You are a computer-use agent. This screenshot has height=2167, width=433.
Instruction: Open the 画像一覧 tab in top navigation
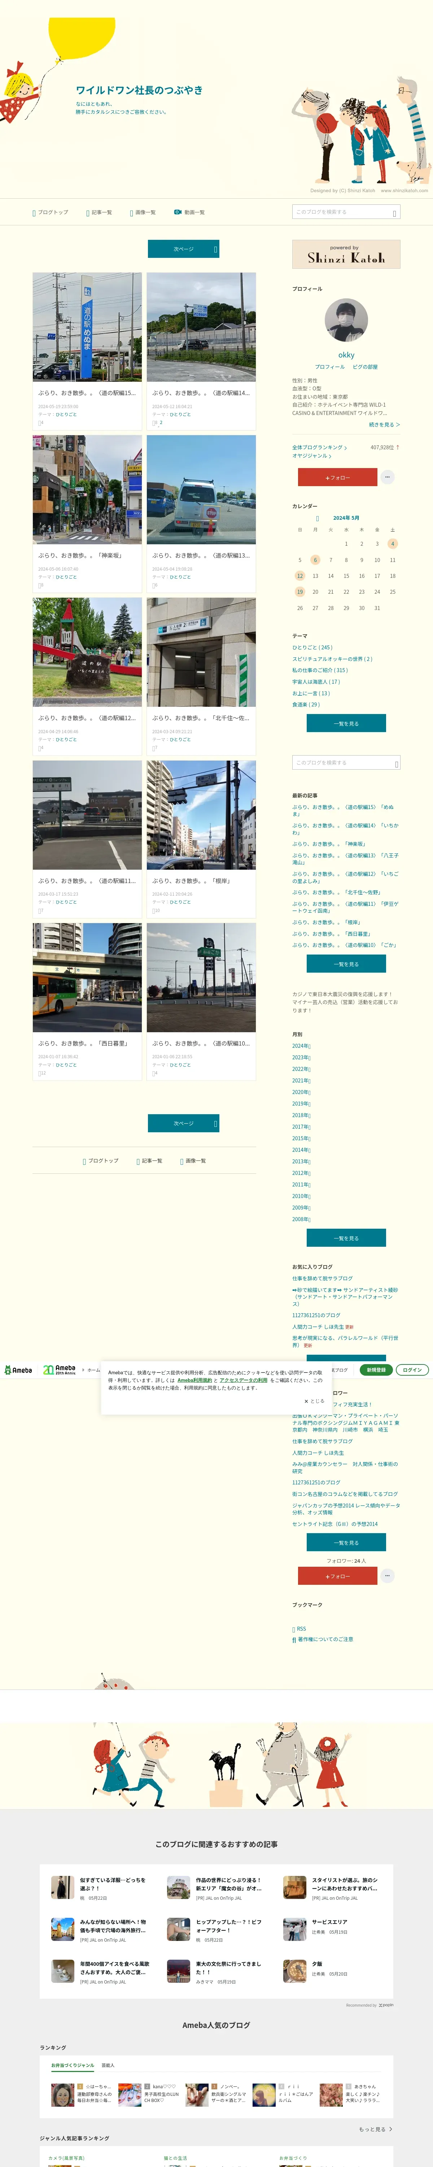143,213
